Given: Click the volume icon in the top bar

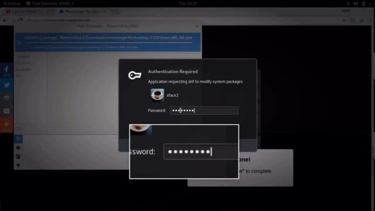Looking at the screenshot, I should point(356,4).
